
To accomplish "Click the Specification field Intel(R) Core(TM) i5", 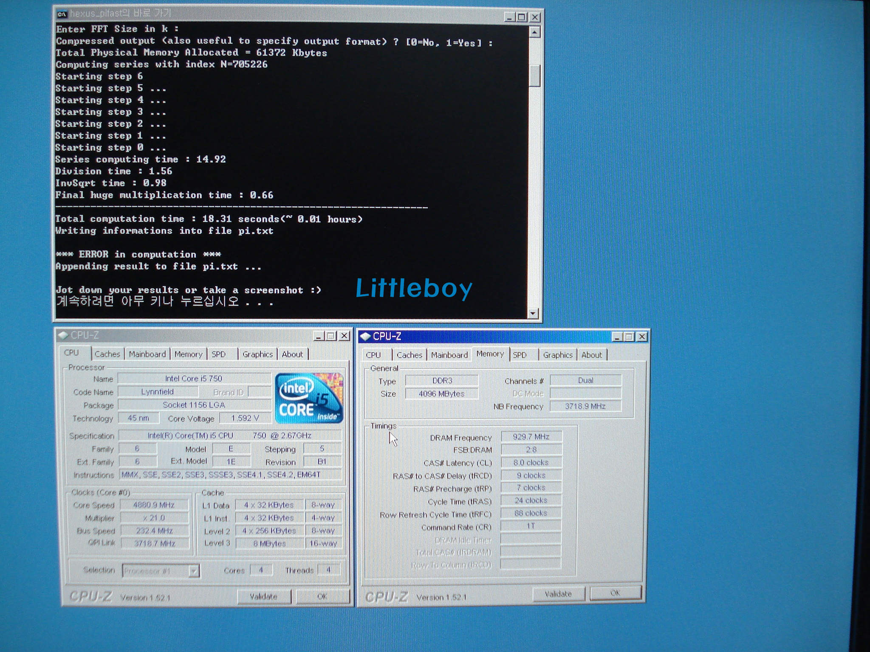I will click(x=230, y=436).
